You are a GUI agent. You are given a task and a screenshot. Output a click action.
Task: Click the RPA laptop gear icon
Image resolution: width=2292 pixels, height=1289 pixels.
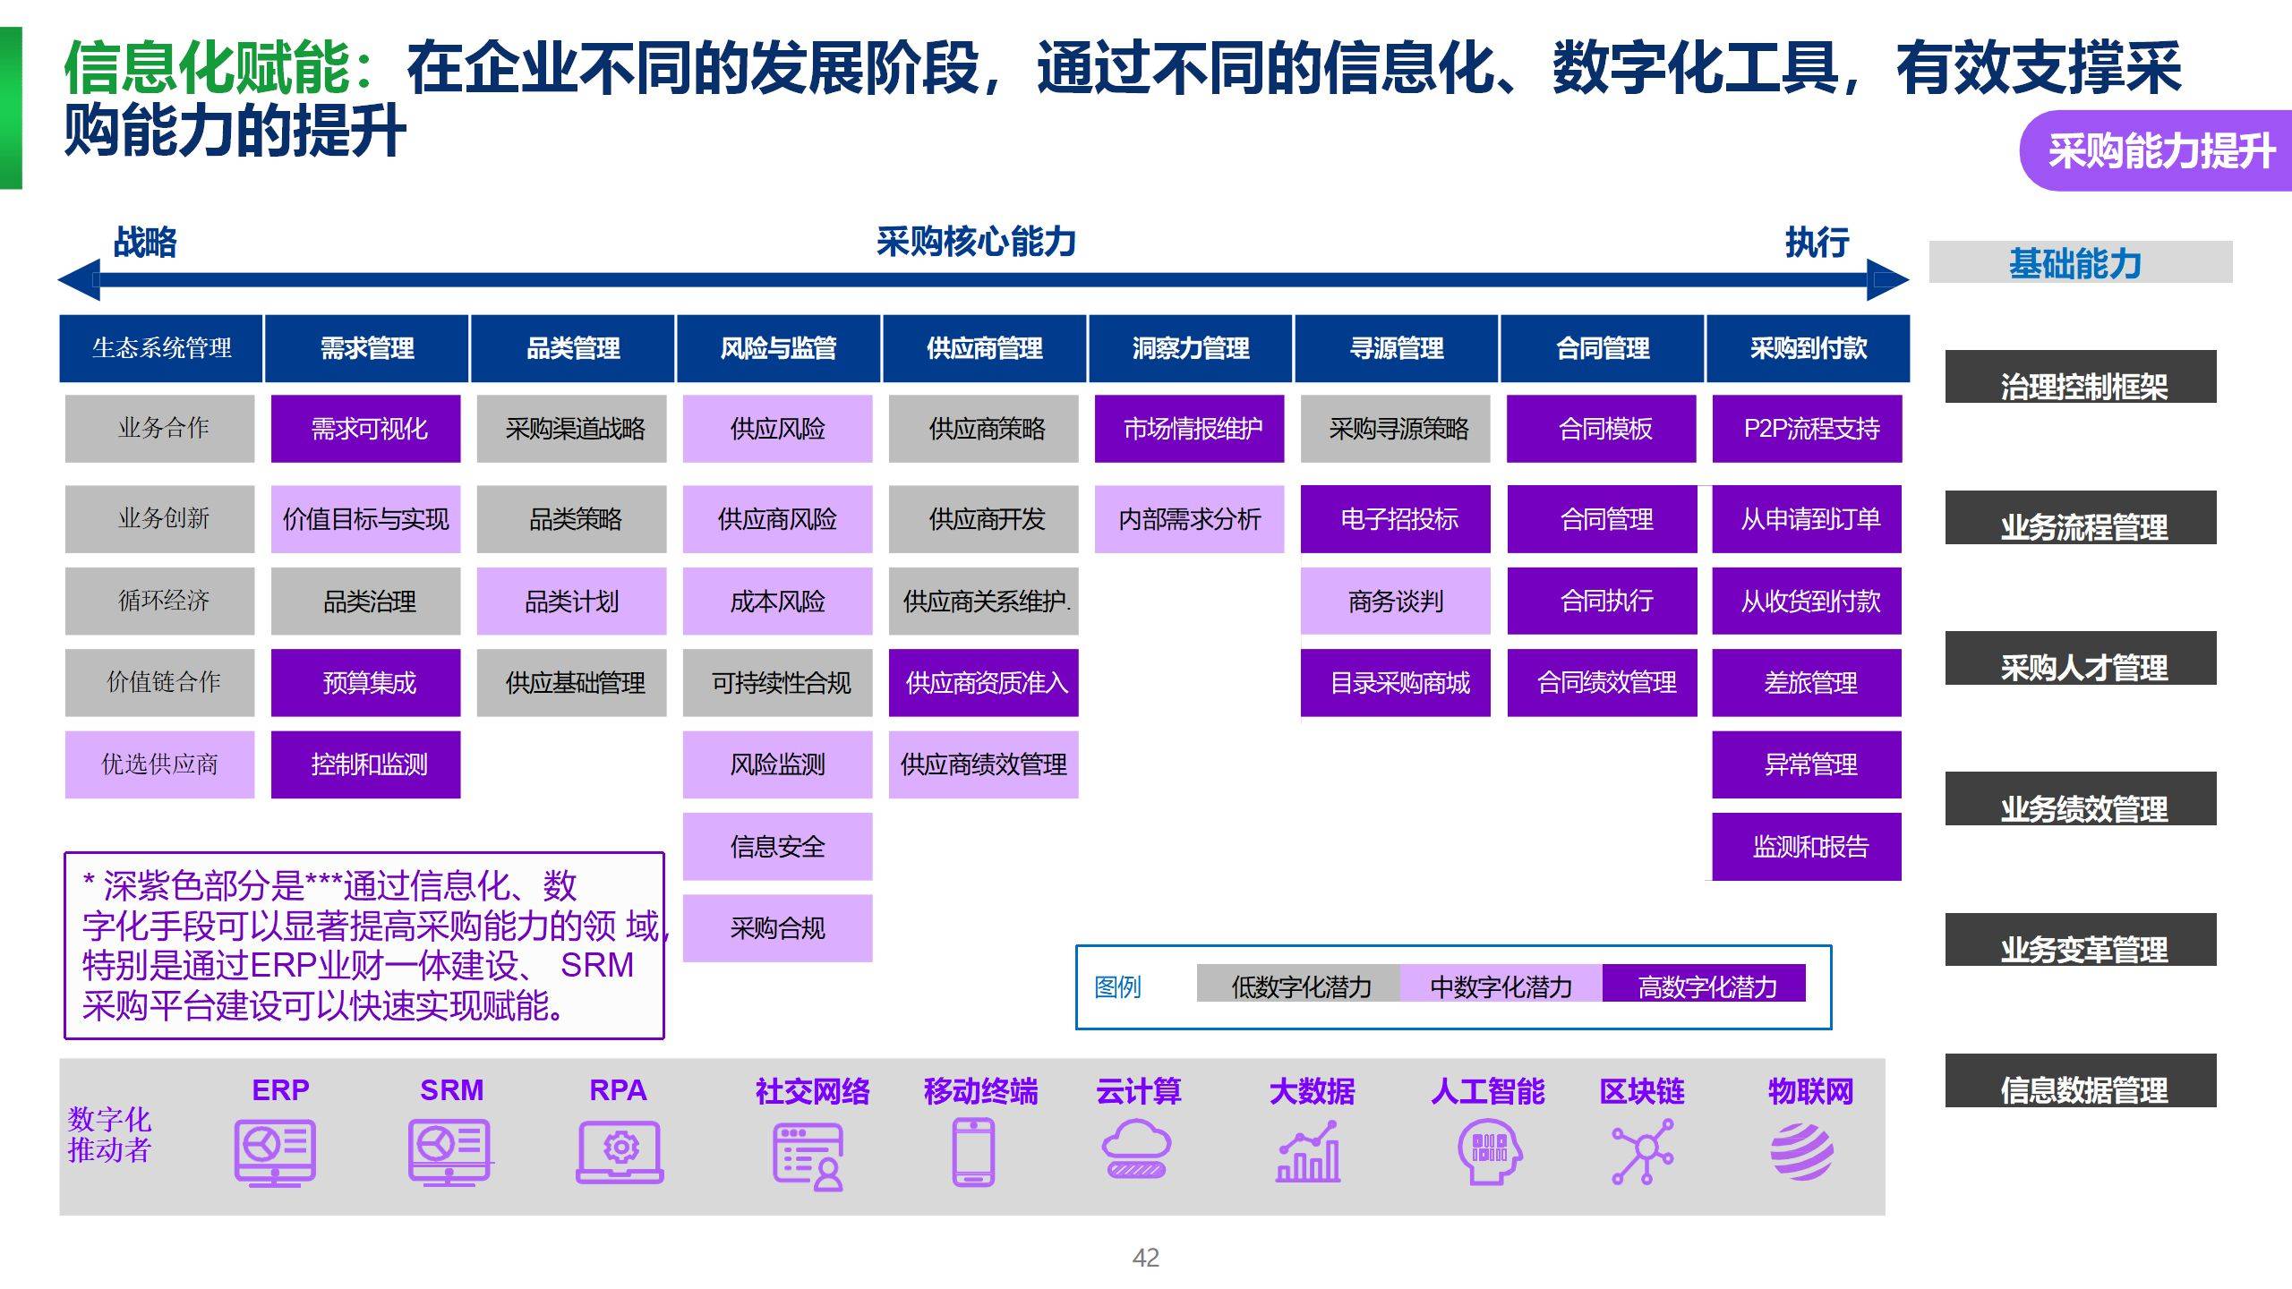[x=620, y=1152]
